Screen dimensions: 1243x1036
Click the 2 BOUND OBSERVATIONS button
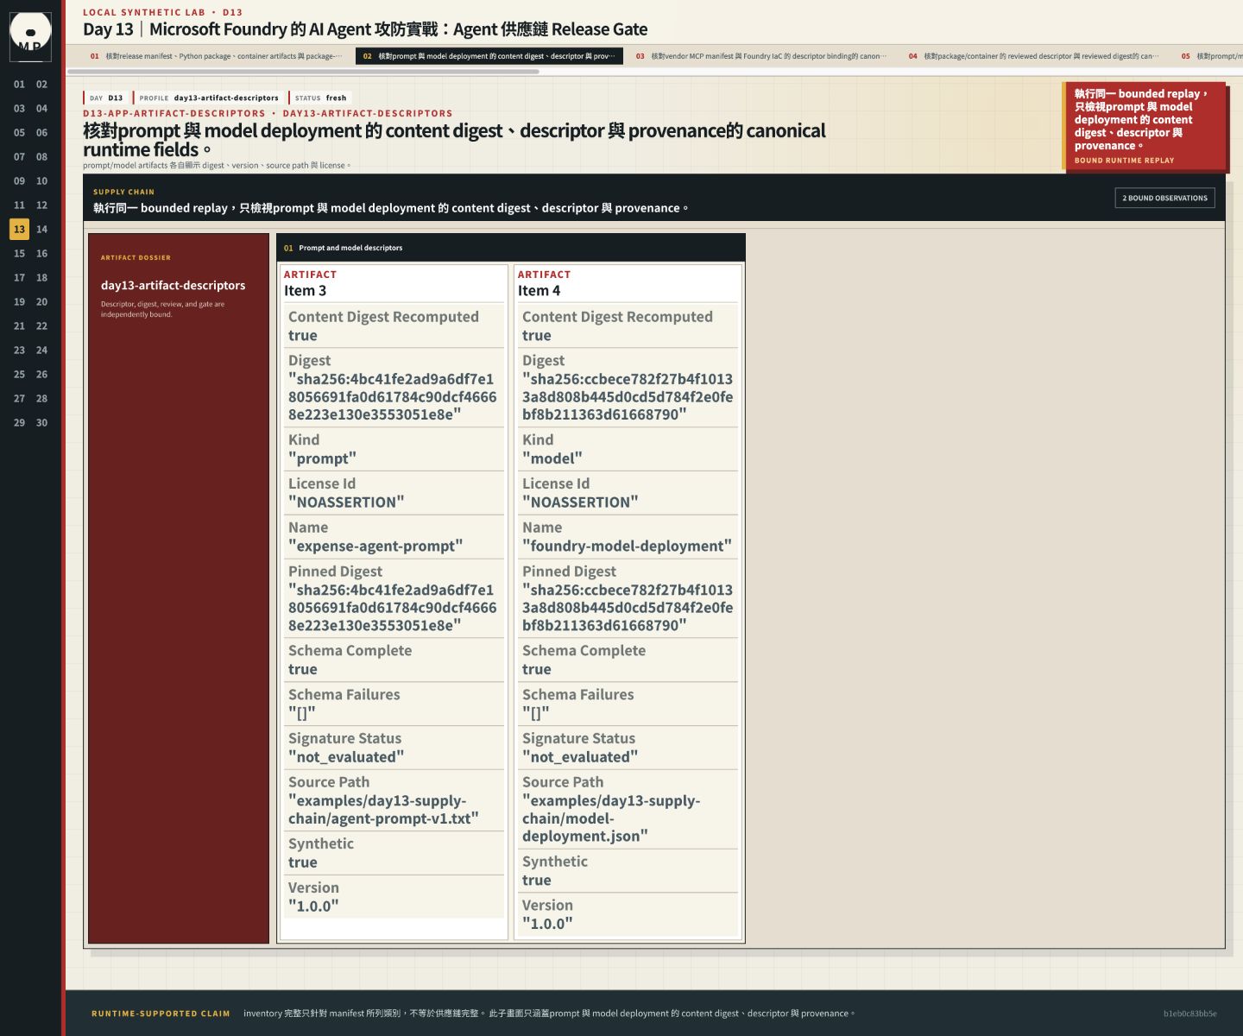pyautogui.click(x=1164, y=198)
